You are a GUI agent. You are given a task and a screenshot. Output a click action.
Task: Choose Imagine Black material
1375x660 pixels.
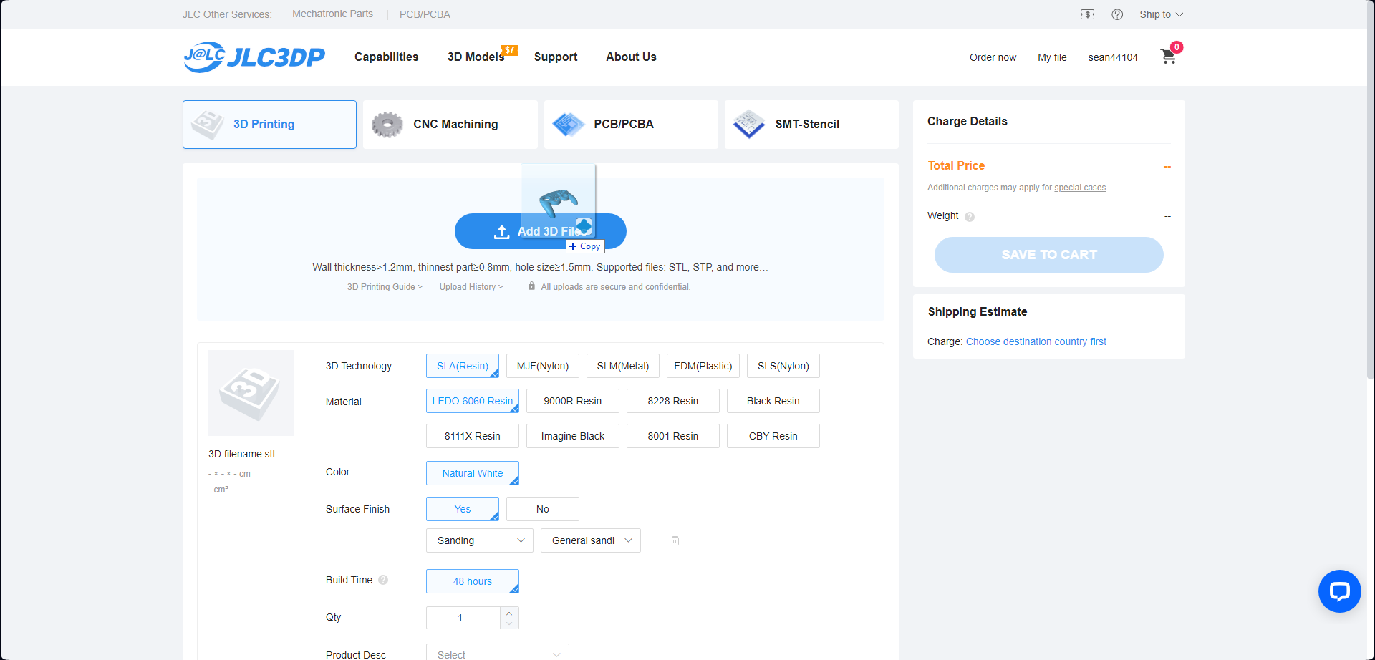pyautogui.click(x=573, y=436)
